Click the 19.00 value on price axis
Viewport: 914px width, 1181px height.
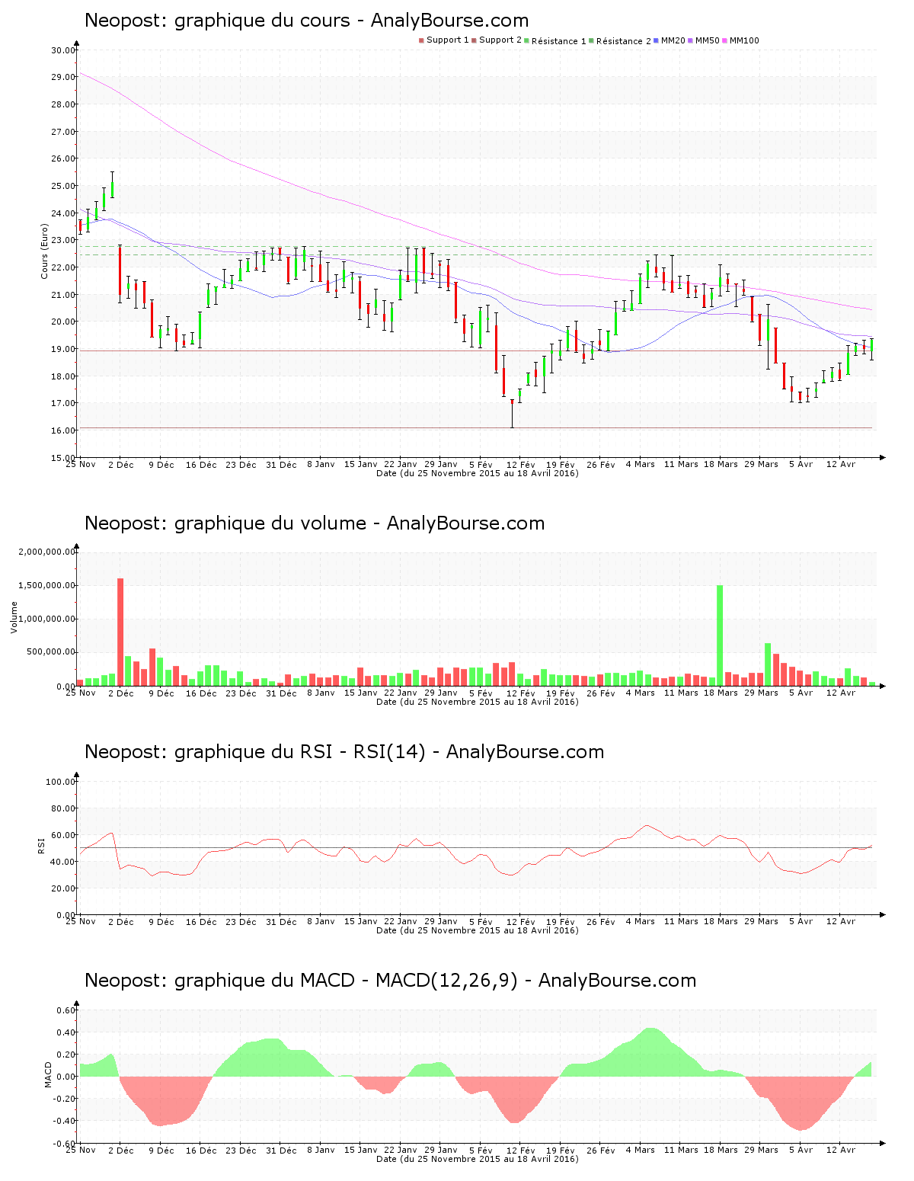[63, 349]
